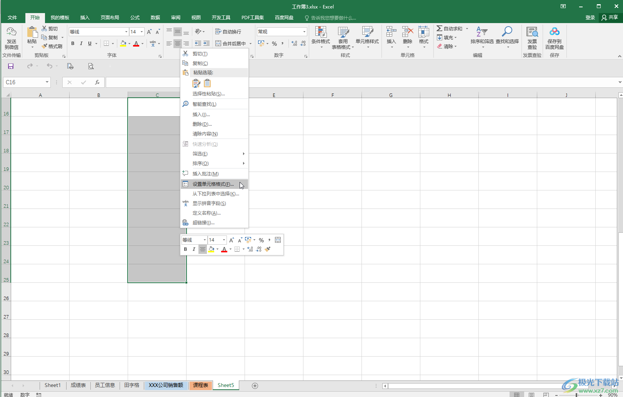
Task: Open the ribbon font name dropdown
Action: [x=126, y=32]
